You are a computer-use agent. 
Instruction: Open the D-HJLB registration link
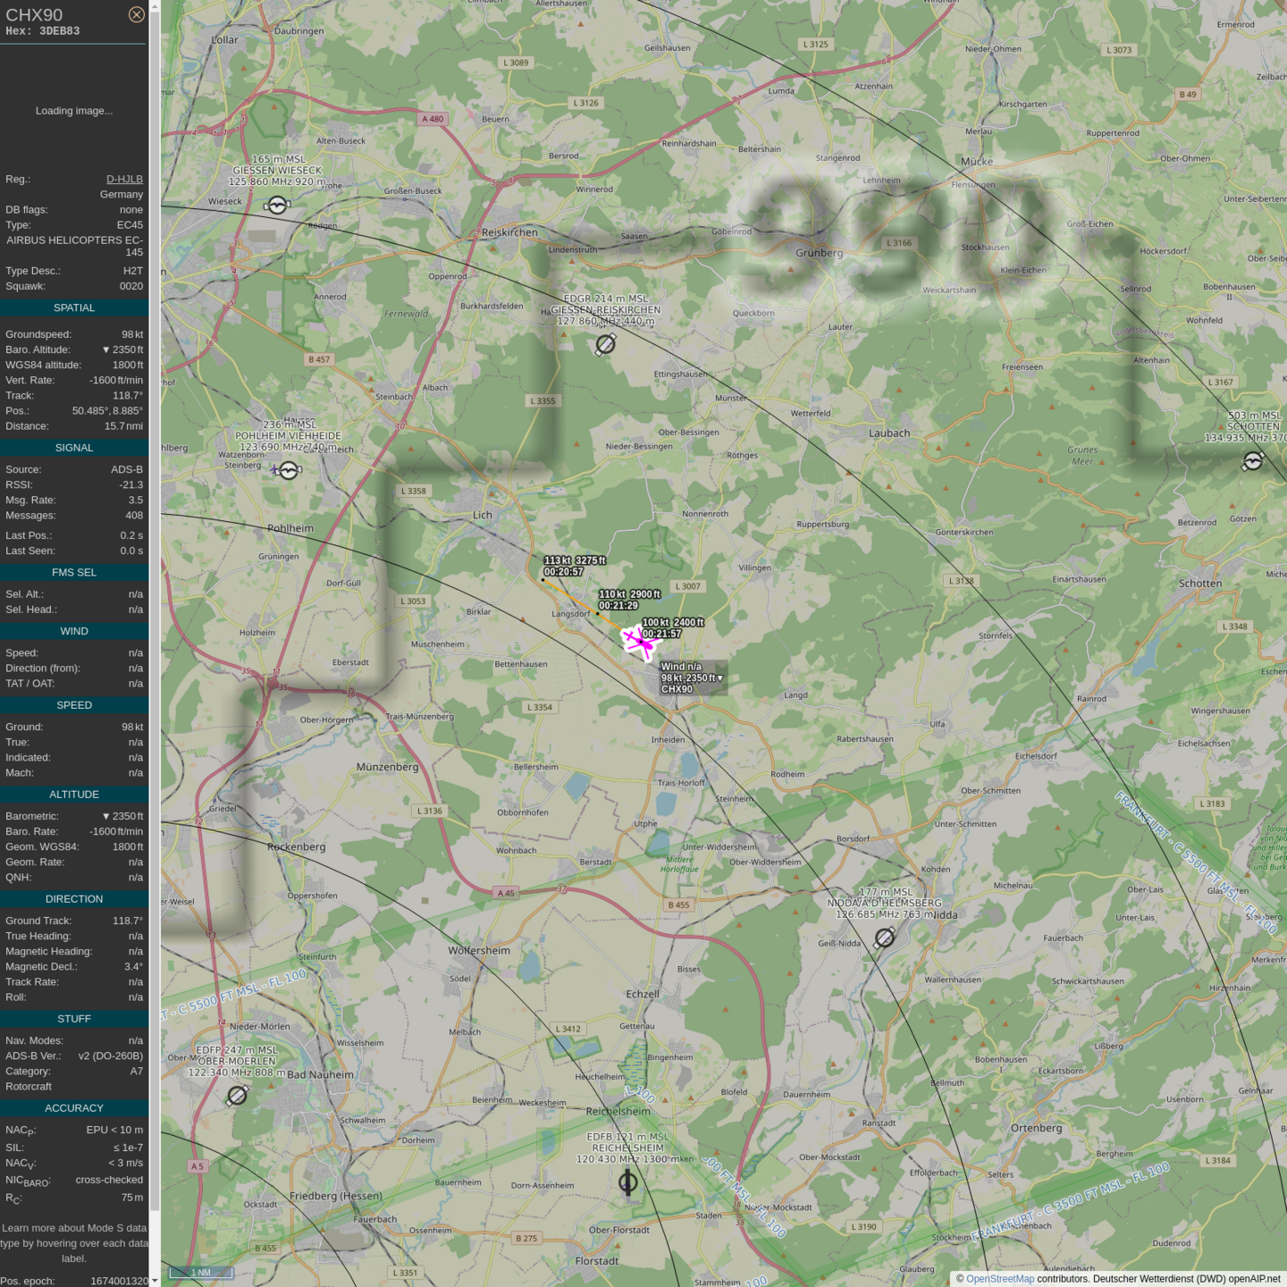pos(124,179)
